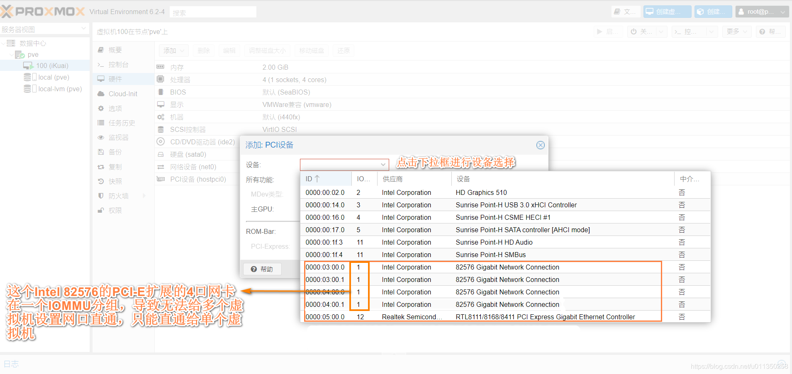Select the 机器 machine hardware row
Viewport: 792px width, 374px height.
473,117
